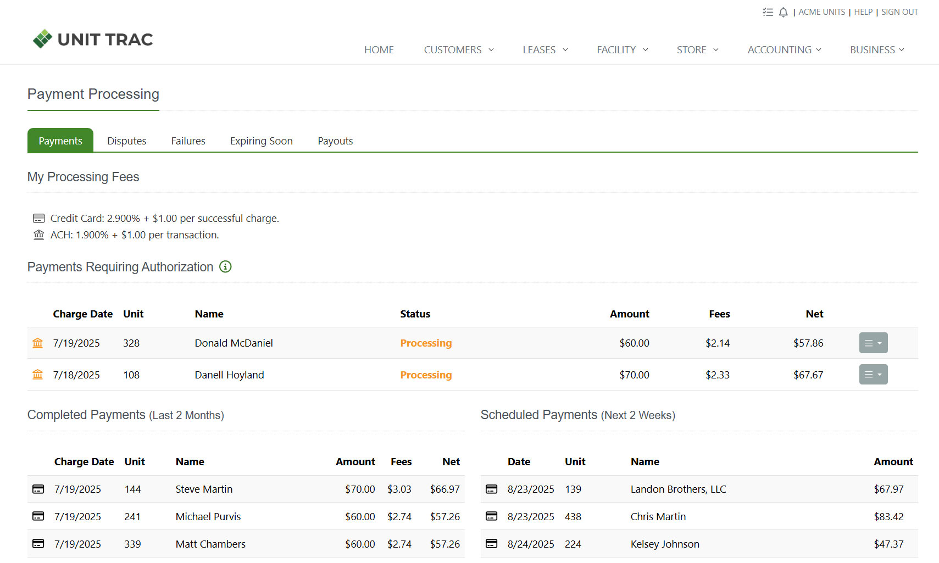
Task: Click the $2.14 fee value
Action: coord(718,343)
